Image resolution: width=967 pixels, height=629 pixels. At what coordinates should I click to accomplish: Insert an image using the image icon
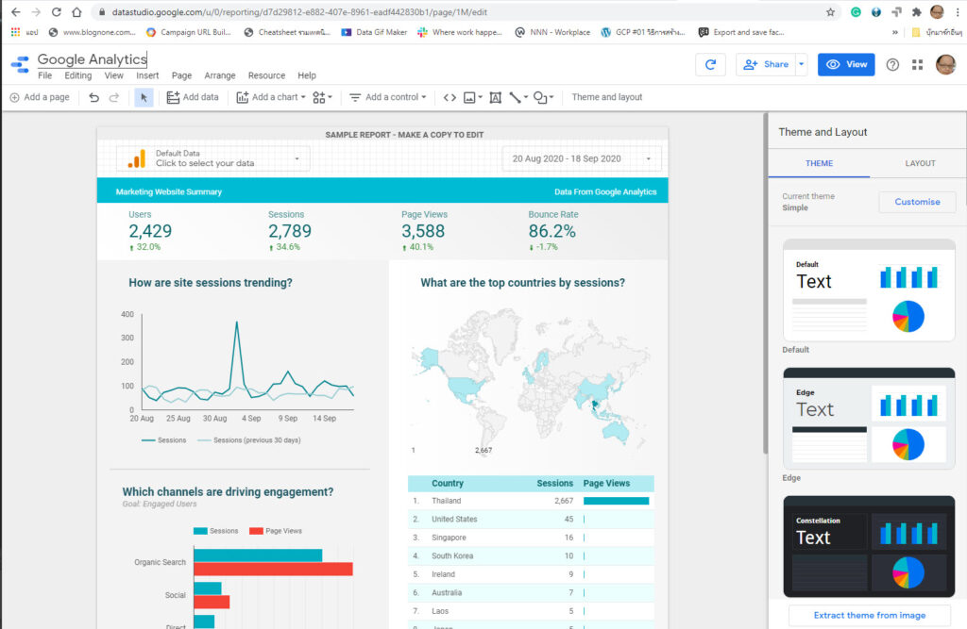pyautogui.click(x=469, y=97)
